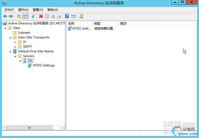
Task: Collapse the Default-First-Site-Name node
Action: pyautogui.click(x=10, y=52)
